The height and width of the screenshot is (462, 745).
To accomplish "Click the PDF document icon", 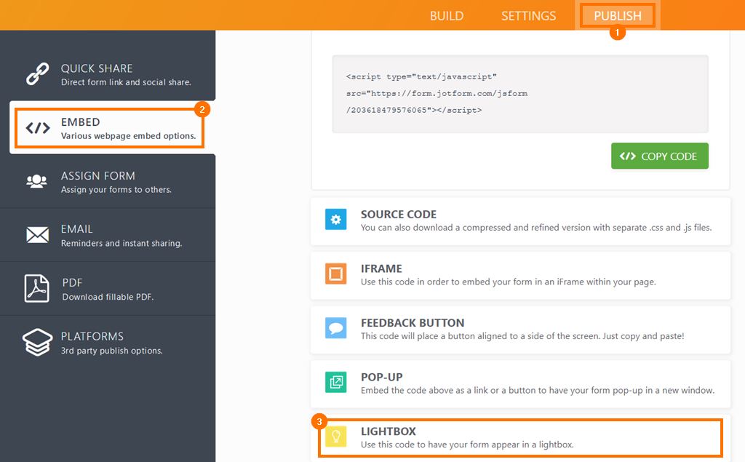I will click(36, 289).
